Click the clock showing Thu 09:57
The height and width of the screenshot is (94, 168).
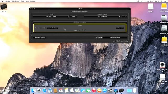pyautogui.click(x=150, y=1)
